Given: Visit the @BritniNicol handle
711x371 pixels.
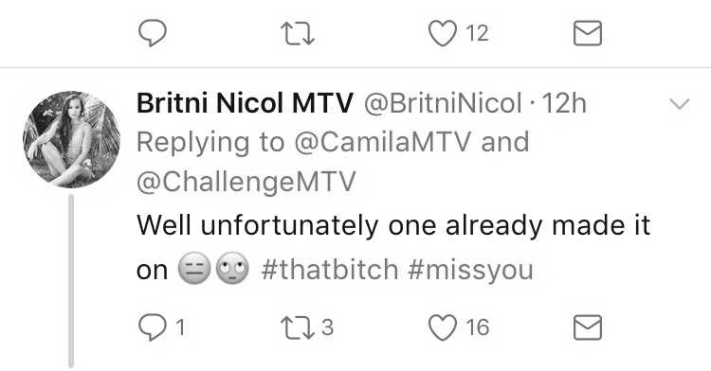Looking at the screenshot, I should tap(443, 103).
